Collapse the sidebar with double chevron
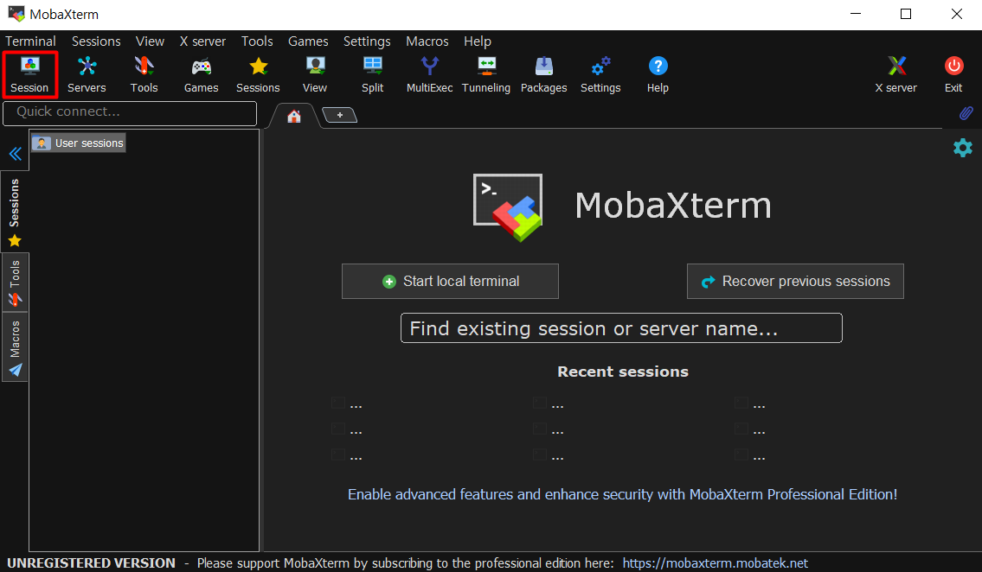This screenshot has width=982, height=572. coord(15,154)
